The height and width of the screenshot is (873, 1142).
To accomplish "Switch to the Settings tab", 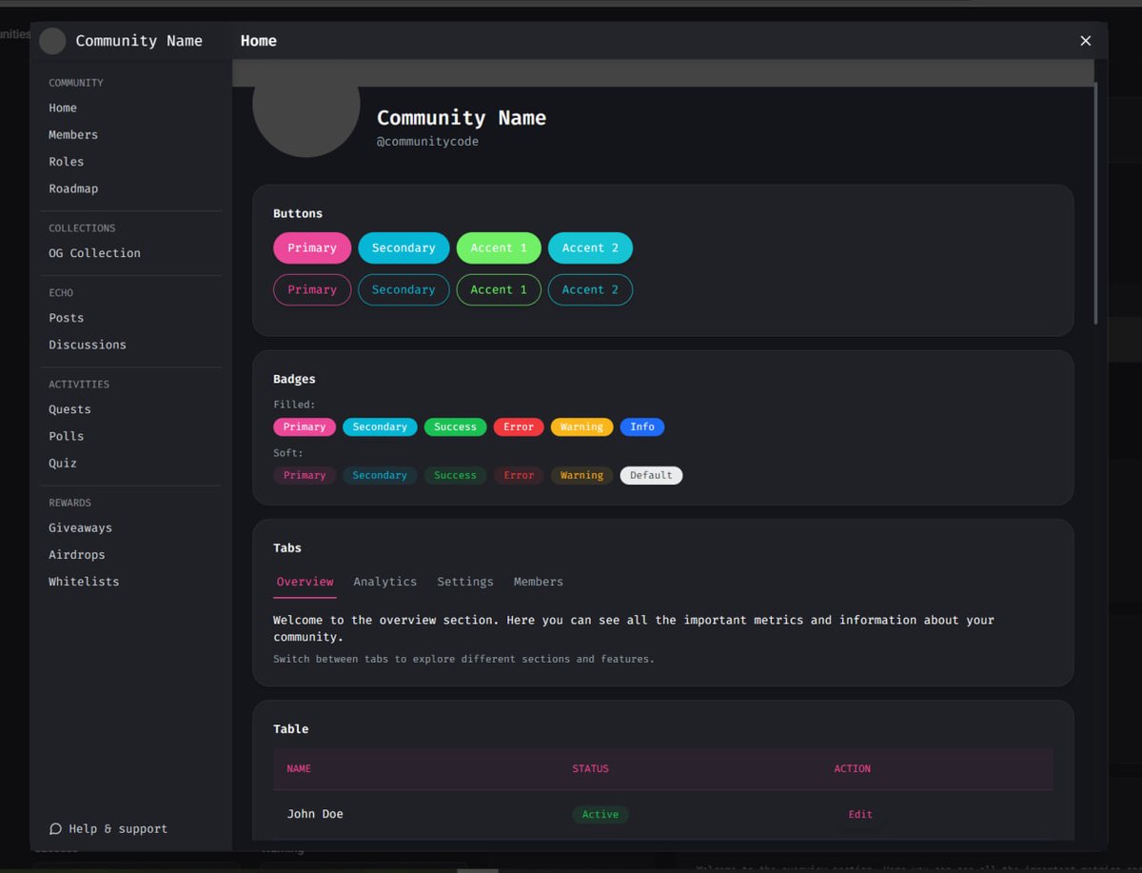I will point(465,582).
